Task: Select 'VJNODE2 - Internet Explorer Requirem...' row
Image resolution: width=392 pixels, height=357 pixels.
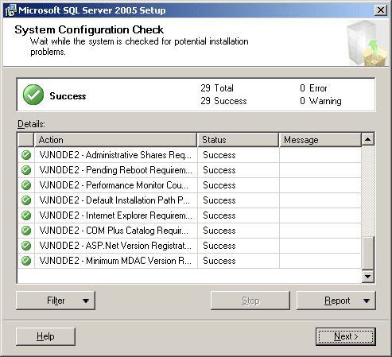Action: (x=189, y=215)
